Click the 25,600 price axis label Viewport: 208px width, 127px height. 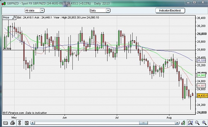tap(201, 50)
